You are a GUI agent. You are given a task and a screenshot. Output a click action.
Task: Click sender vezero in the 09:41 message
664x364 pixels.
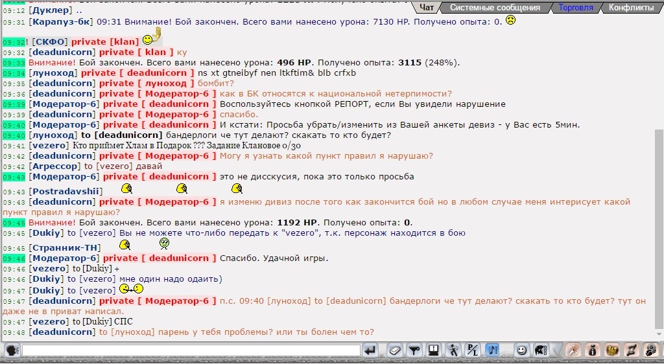click(49, 146)
